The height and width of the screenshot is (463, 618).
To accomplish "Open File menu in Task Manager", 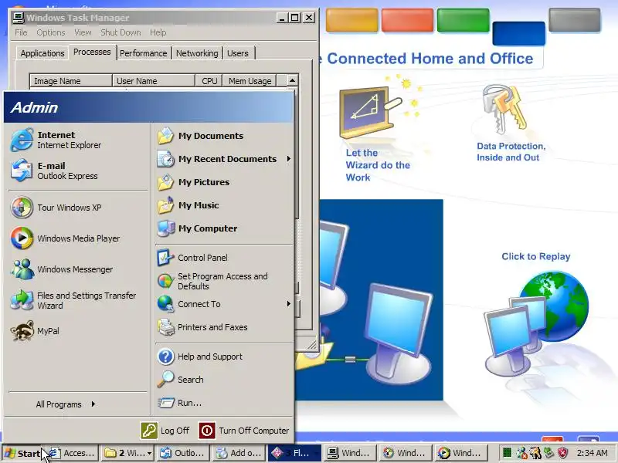I will pyautogui.click(x=21, y=32).
